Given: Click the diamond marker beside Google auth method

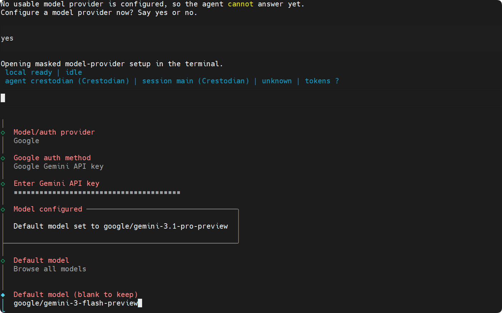Looking at the screenshot, I should click(3, 158).
